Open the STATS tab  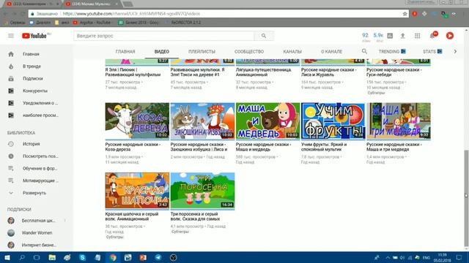pos(432,52)
